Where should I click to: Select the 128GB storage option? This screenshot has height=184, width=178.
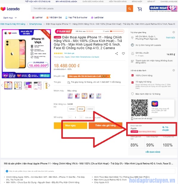pyautogui.click(x=72, y=109)
